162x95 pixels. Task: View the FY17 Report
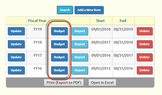point(80,57)
